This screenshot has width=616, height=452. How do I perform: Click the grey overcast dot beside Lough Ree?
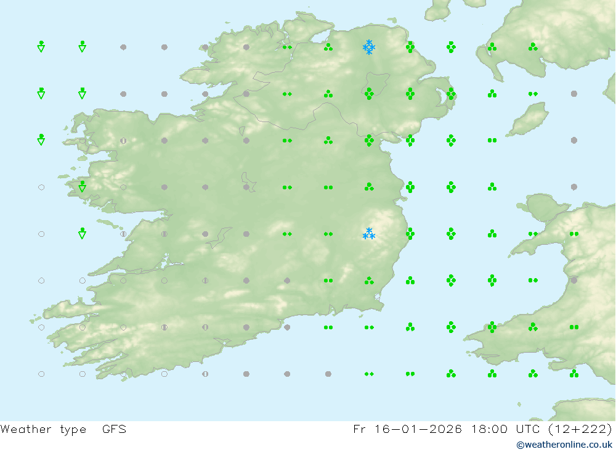[x=246, y=187]
